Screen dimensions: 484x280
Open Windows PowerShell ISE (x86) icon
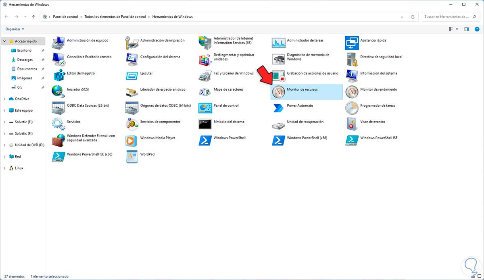click(x=58, y=157)
